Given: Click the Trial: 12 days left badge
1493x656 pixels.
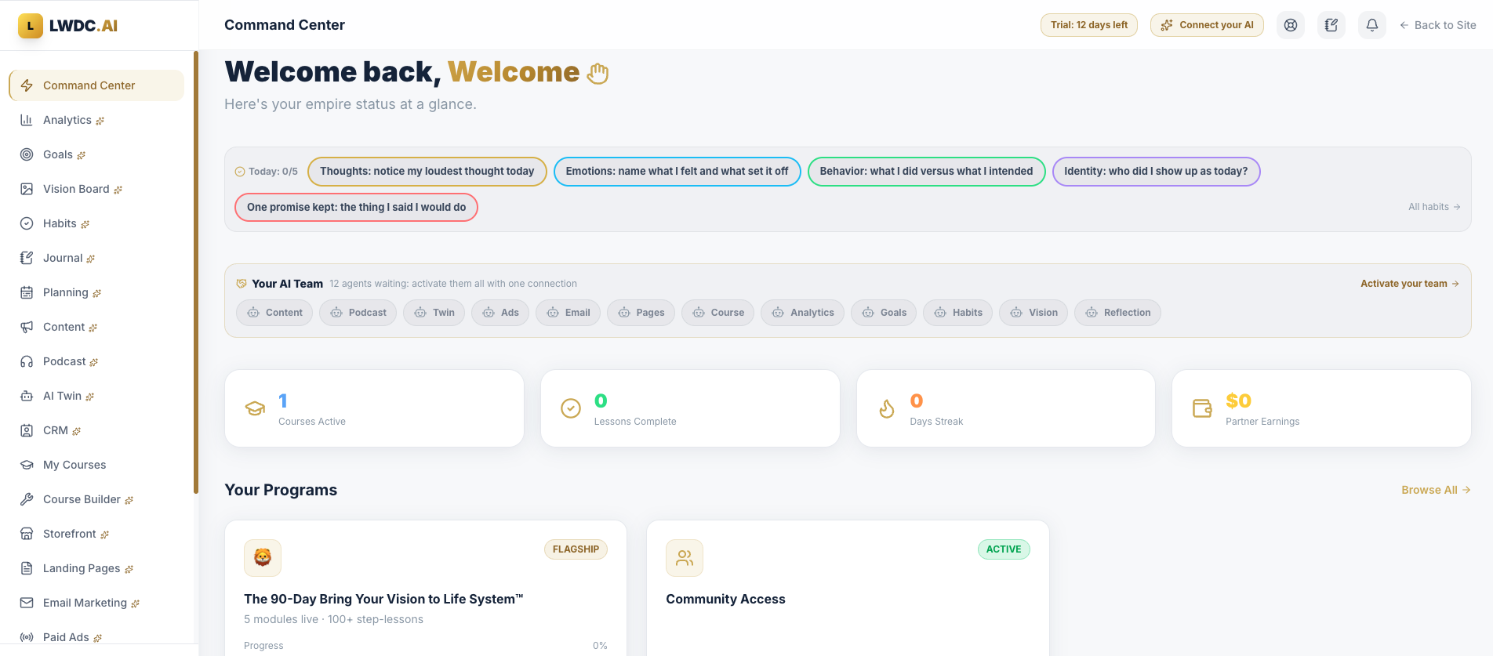Looking at the screenshot, I should [1089, 25].
